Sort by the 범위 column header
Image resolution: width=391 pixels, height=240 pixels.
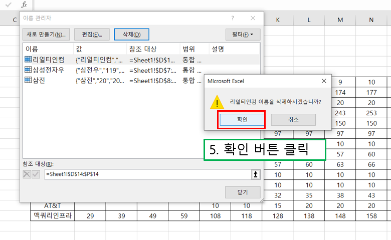(x=194, y=49)
